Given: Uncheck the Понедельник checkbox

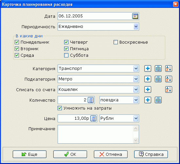Looking at the screenshot, I should [x=17, y=42].
